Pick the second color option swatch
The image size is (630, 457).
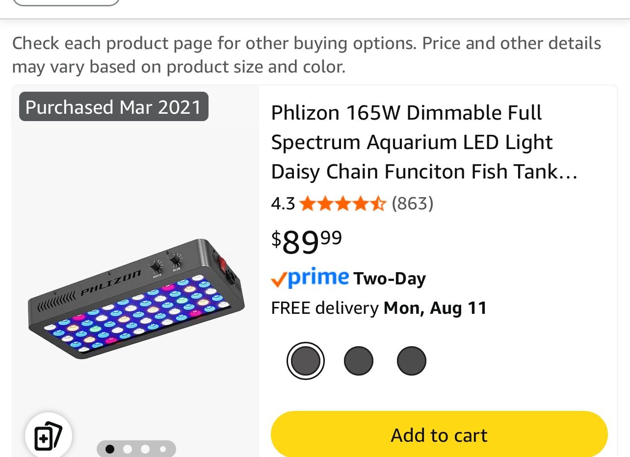(x=359, y=361)
